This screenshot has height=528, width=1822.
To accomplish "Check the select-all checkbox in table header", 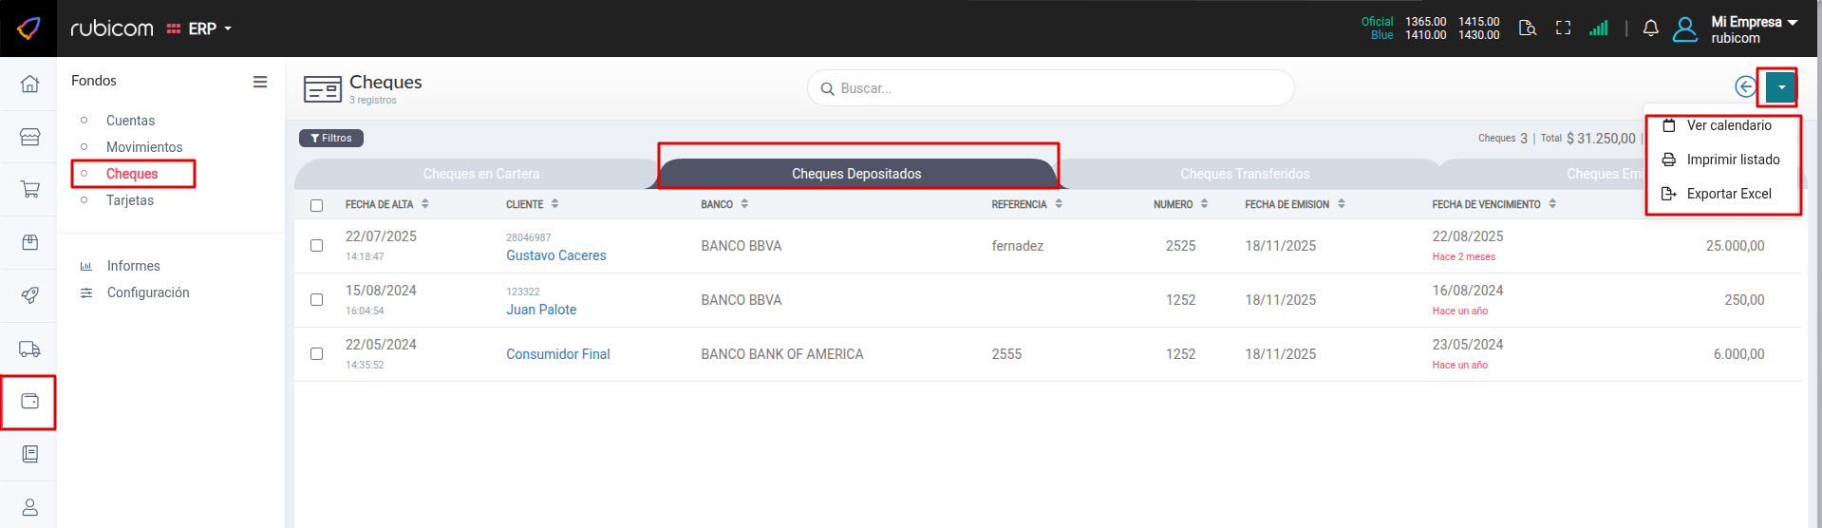I will 317,205.
